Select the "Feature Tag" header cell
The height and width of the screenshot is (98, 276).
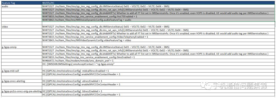point(21,3)
